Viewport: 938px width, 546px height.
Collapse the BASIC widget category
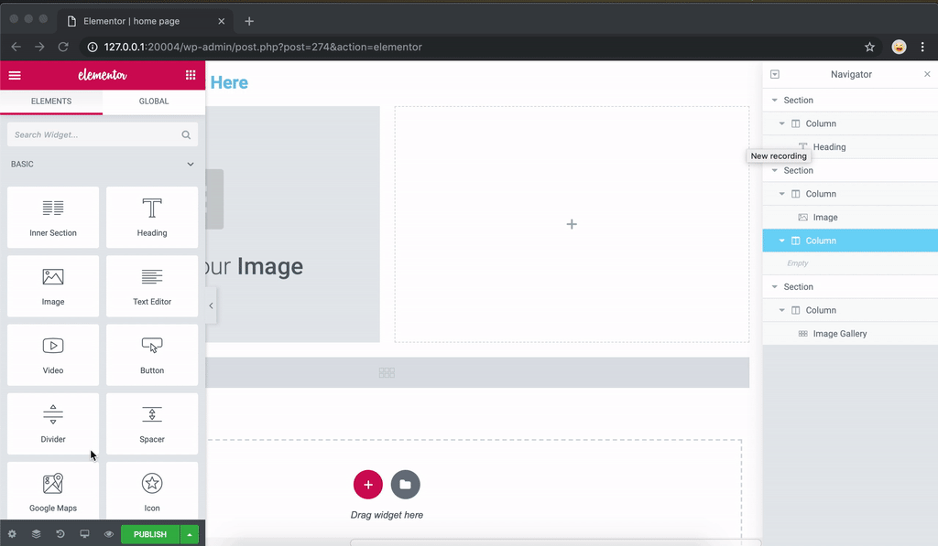[191, 164]
